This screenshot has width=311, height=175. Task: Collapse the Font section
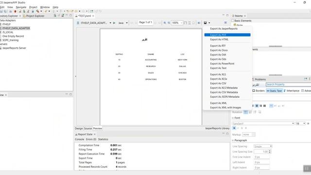(233, 118)
